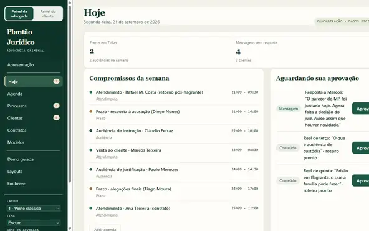Switch to Painel do cliente view
Image resolution: width=369 pixels, height=231 pixels.
click(48, 14)
